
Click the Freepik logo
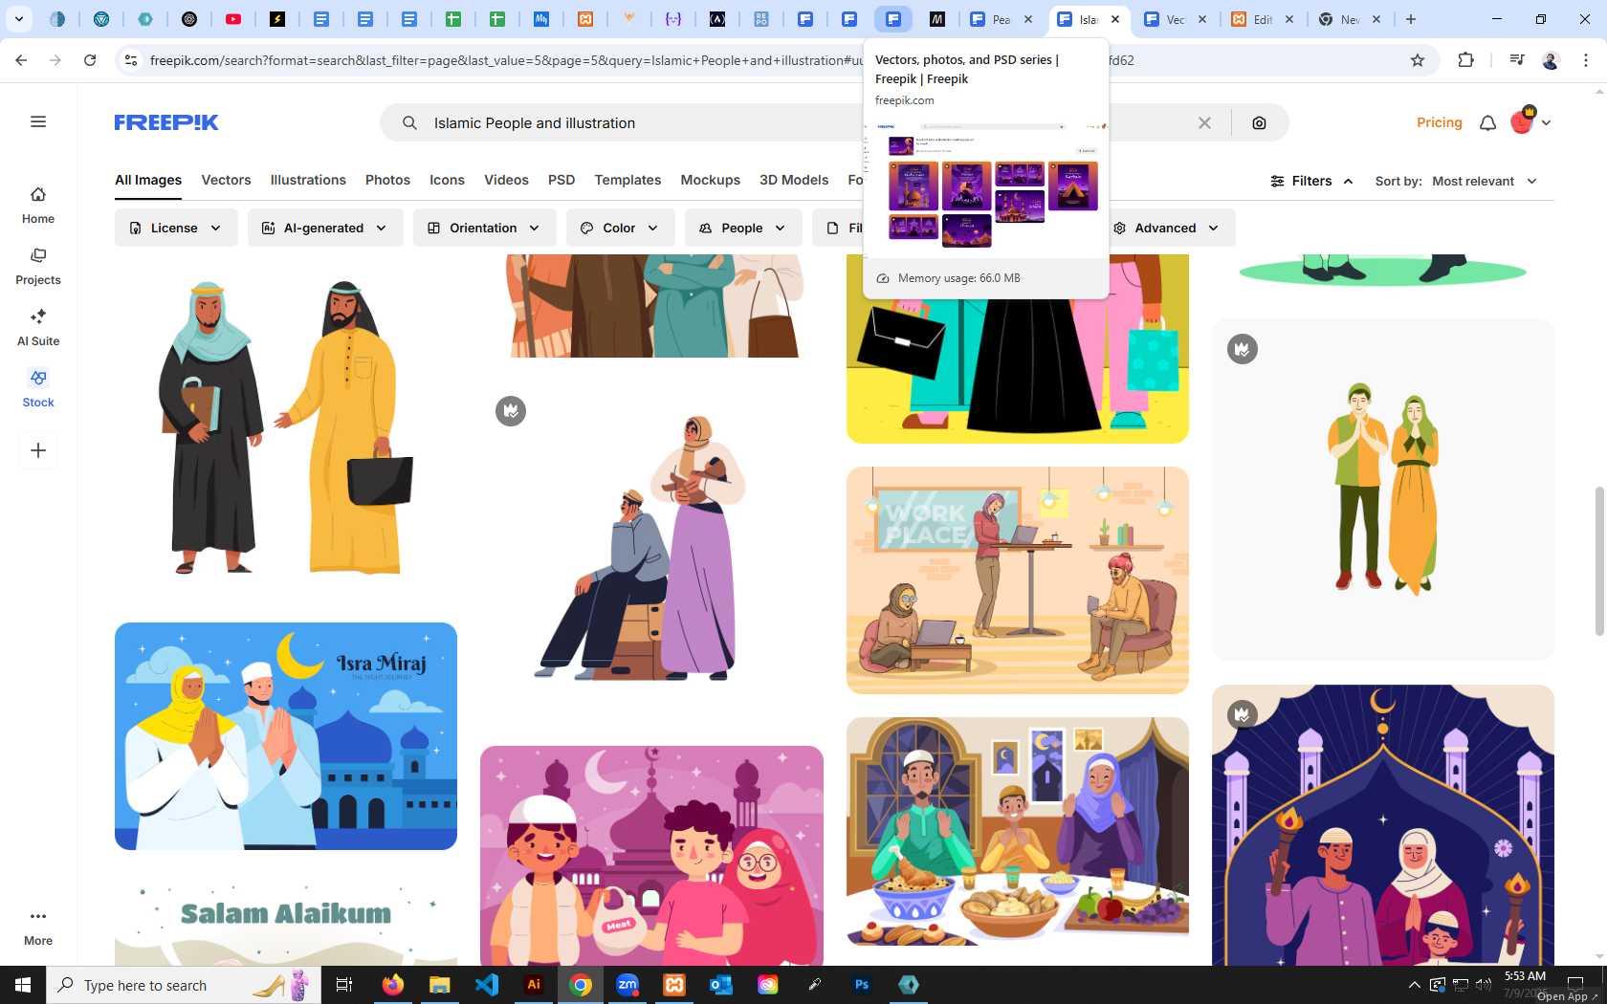pyautogui.click(x=166, y=122)
